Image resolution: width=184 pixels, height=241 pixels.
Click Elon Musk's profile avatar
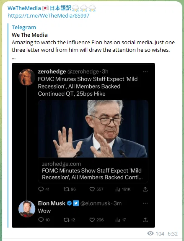pyautogui.click(x=27, y=209)
